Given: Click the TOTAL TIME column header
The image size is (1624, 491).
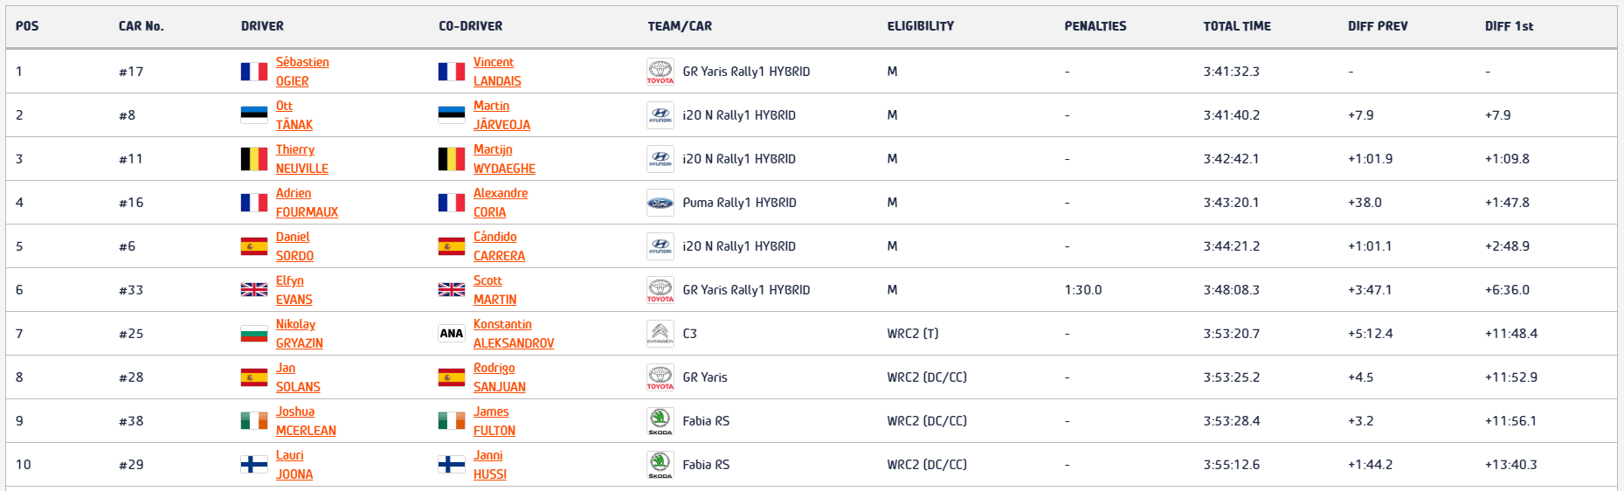Looking at the screenshot, I should (1237, 26).
